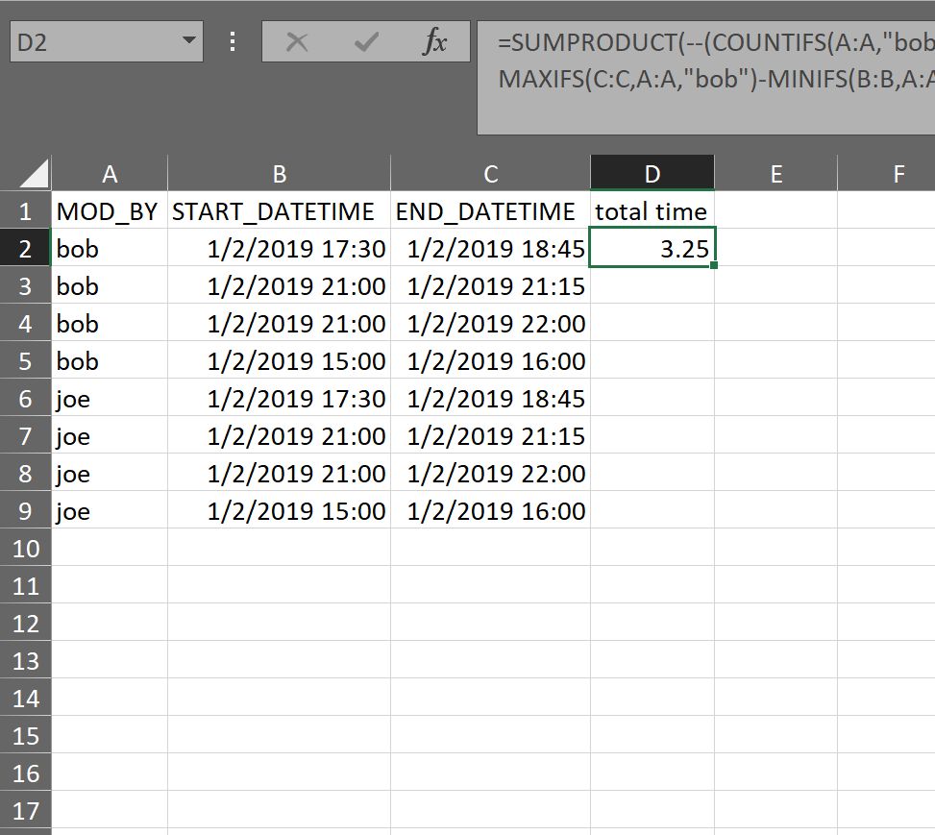
Task: Click end time 21:15 in row 3
Action: (x=491, y=285)
